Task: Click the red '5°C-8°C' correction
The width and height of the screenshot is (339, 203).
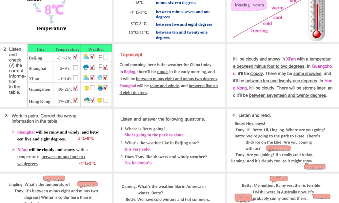Action: pyautogui.click(x=86, y=138)
